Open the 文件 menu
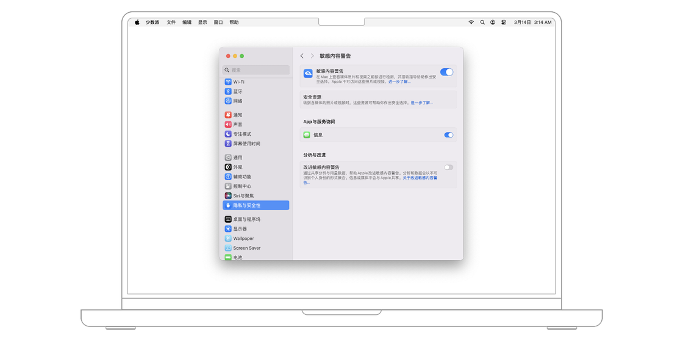The image size is (683, 341). pos(171,22)
